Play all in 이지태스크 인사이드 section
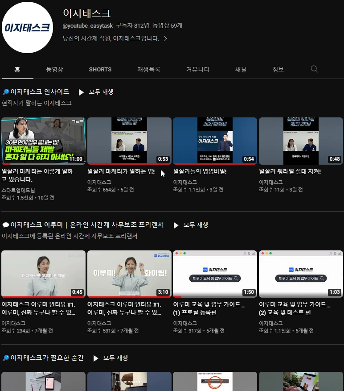Screen dimensions: 344x391 [x=96, y=92]
